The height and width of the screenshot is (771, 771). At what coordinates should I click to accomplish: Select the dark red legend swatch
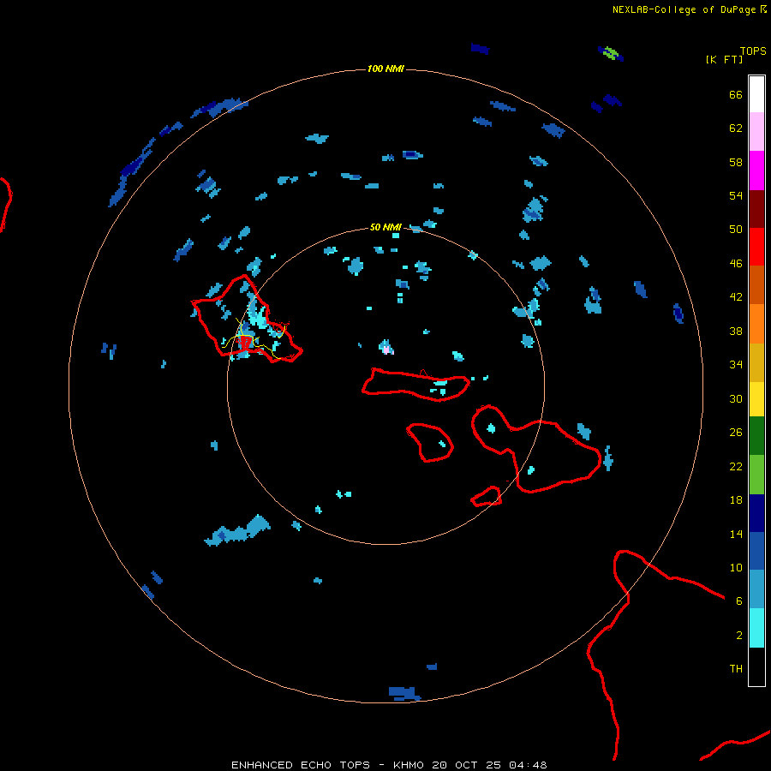[756, 209]
